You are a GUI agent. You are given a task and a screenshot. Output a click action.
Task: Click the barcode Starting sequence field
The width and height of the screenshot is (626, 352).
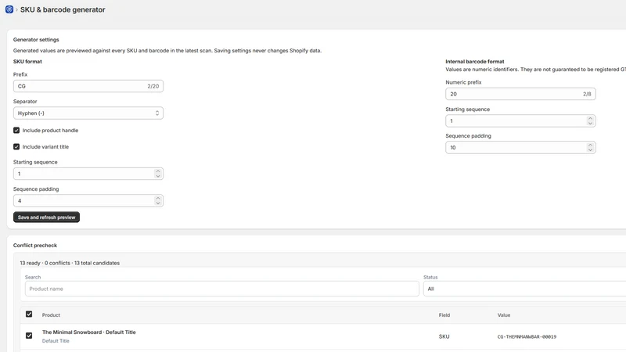pyautogui.click(x=520, y=121)
